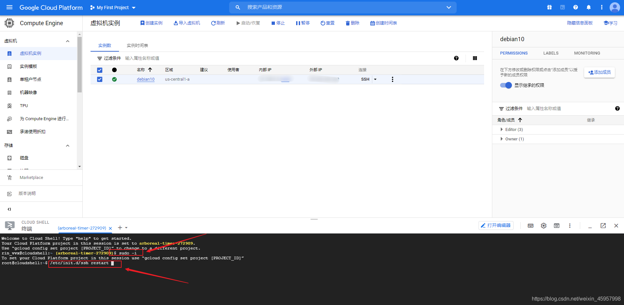
Task: Click 打开编辑器 open editor button
Action: (x=496, y=225)
